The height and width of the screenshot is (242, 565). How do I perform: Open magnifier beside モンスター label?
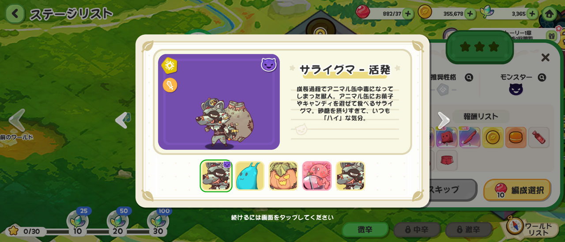542,77
